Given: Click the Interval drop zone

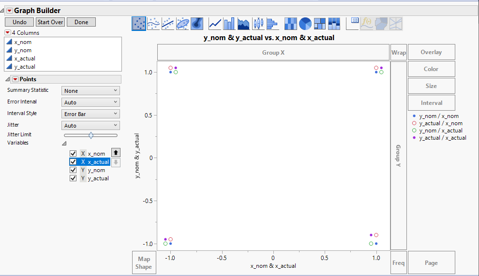Looking at the screenshot, I should pyautogui.click(x=432, y=103).
